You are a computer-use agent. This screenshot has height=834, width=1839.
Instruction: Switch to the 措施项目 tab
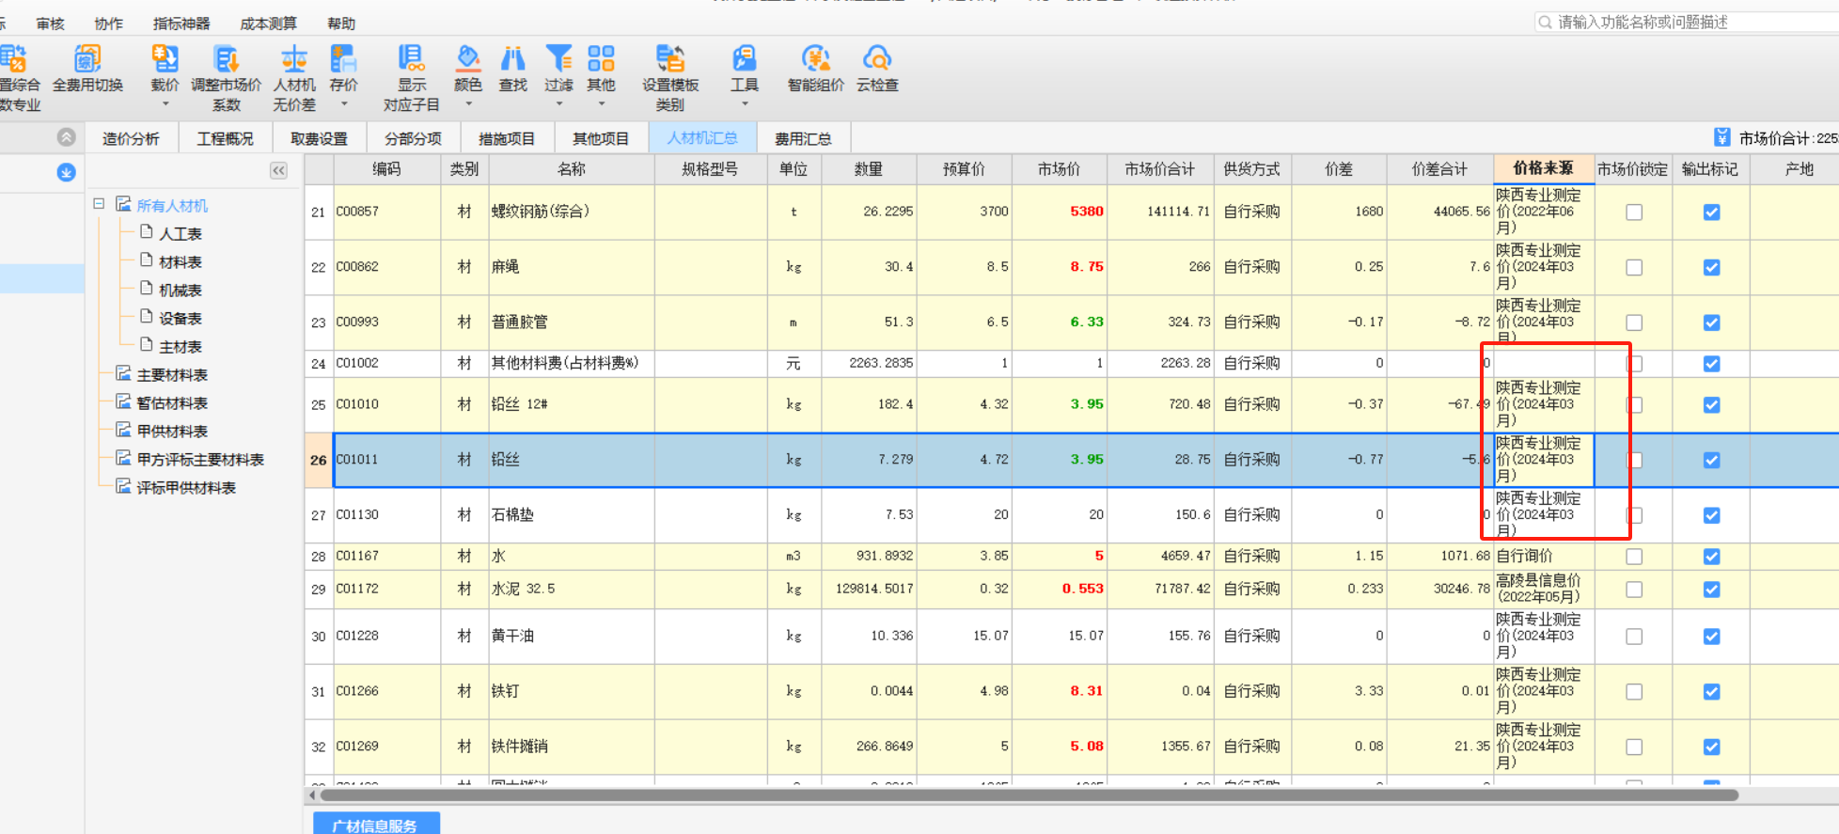pyautogui.click(x=507, y=138)
